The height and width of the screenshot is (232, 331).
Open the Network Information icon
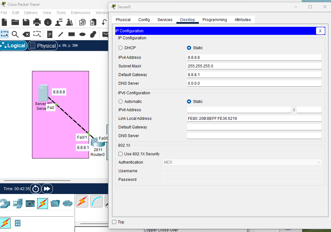[48, 22]
